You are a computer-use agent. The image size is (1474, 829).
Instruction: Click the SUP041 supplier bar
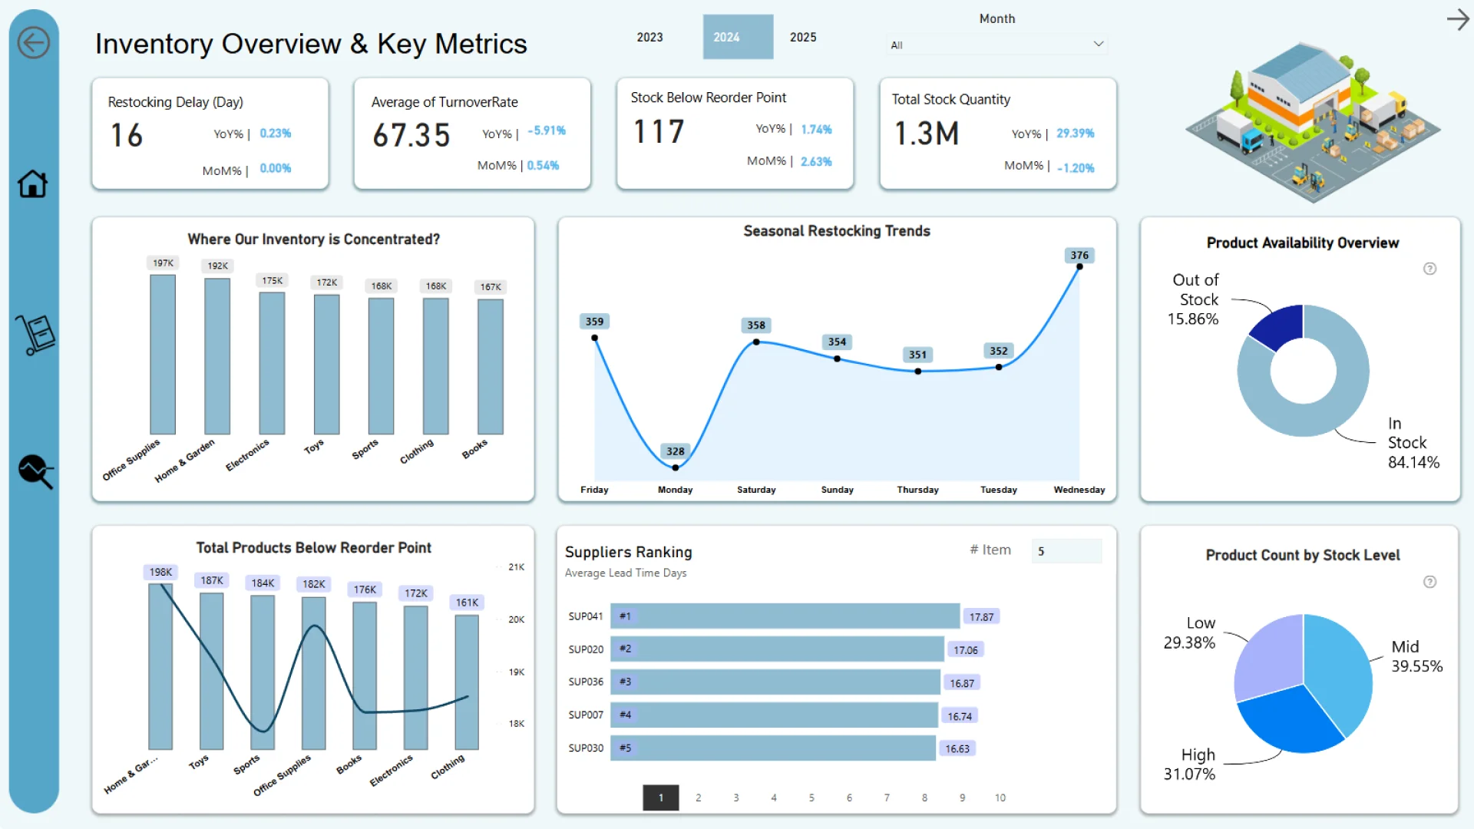click(x=785, y=616)
